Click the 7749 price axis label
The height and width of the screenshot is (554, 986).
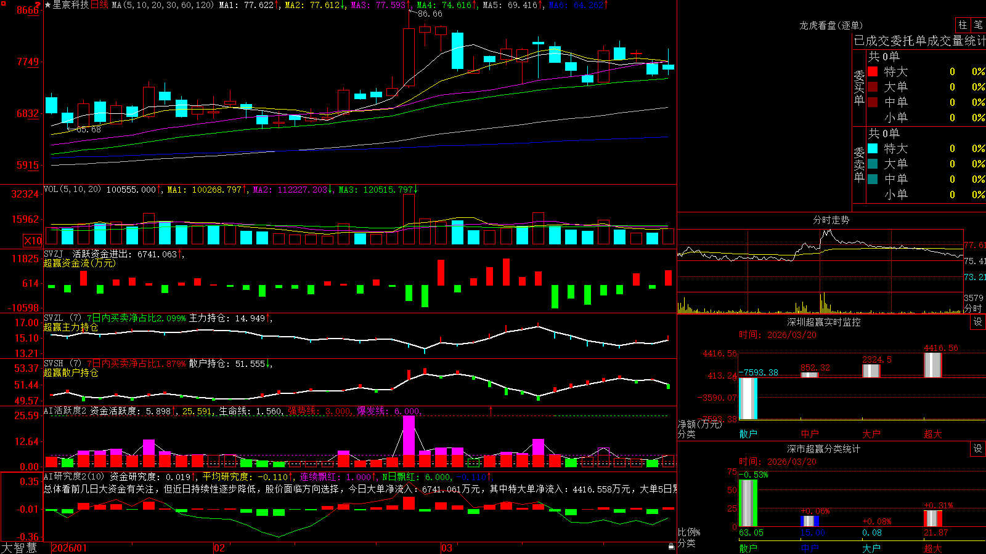pyautogui.click(x=28, y=62)
